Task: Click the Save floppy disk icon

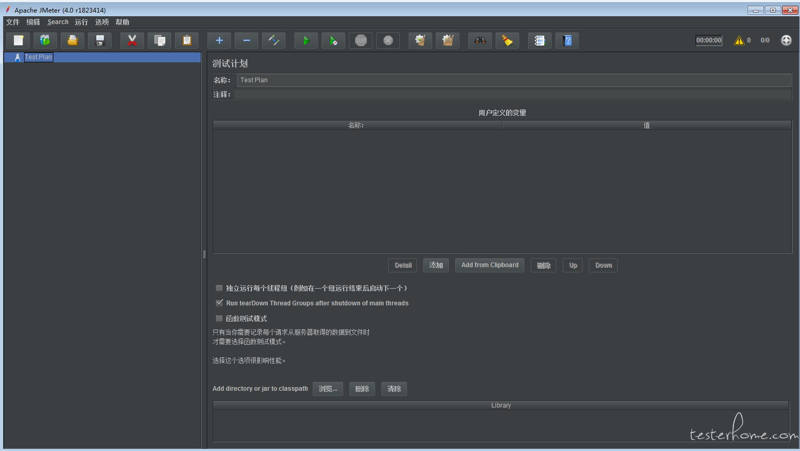Action: 100,40
